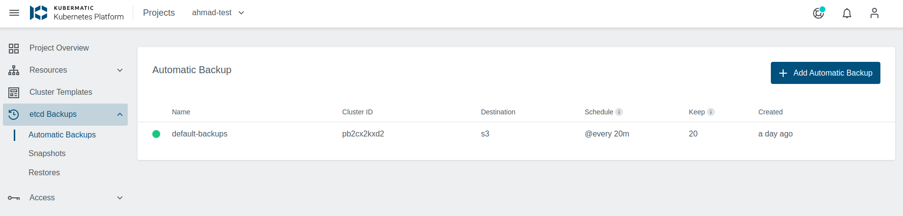Open the default-backups table row
This screenshot has width=903, height=216.
(199, 134)
